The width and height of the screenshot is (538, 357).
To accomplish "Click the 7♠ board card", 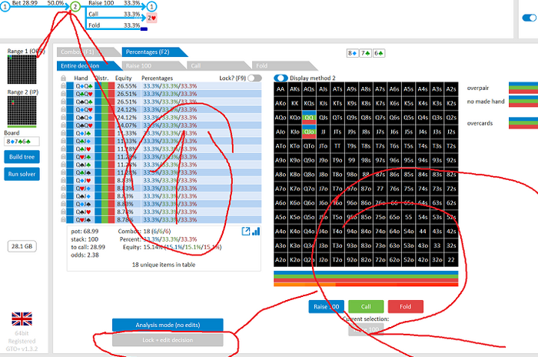I will click(x=365, y=53).
